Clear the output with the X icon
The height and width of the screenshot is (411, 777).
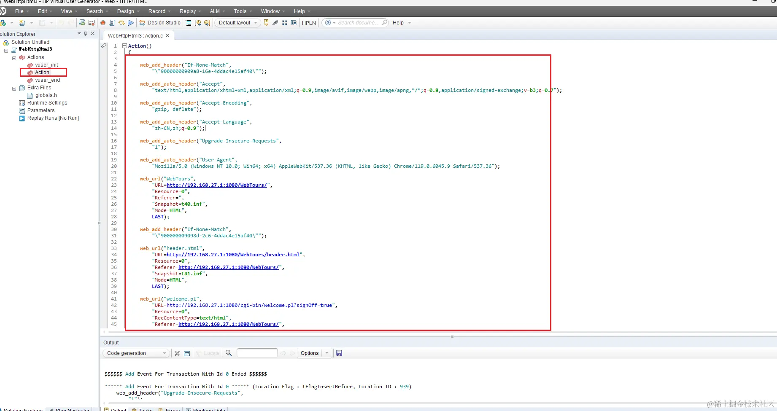tap(177, 353)
